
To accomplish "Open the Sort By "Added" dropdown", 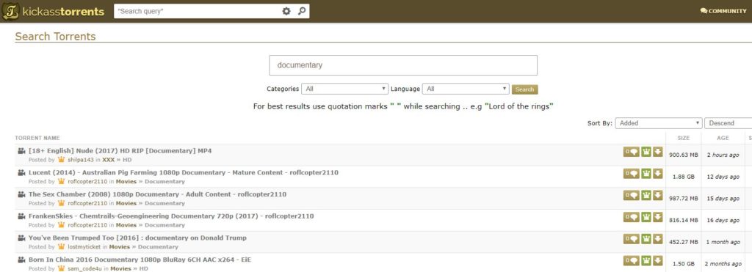I will point(659,123).
